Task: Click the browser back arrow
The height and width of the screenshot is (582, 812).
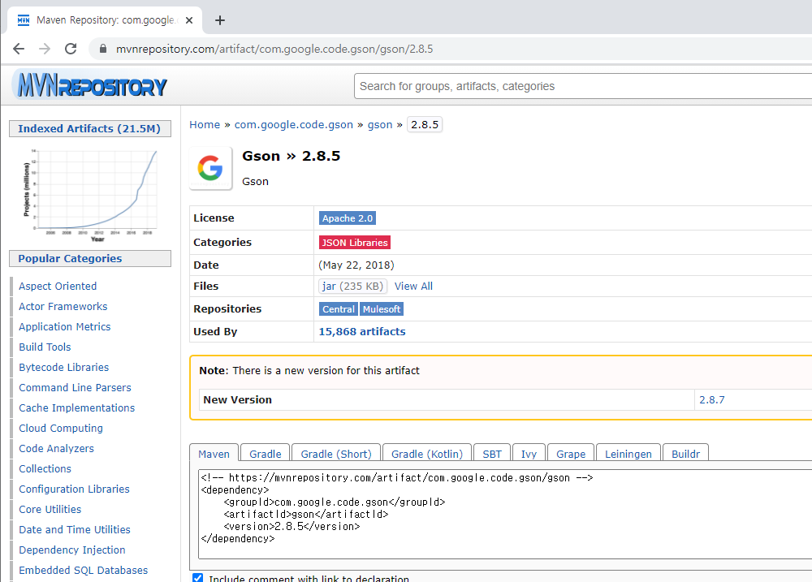Action: click(x=19, y=49)
